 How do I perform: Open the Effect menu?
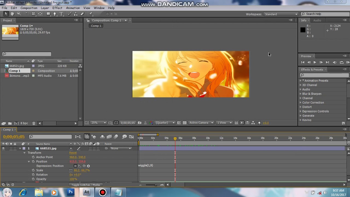[x=57, y=8]
